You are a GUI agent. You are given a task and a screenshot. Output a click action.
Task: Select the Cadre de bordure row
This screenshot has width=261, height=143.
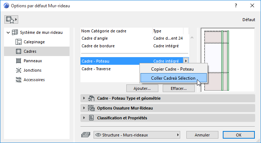[135, 46]
